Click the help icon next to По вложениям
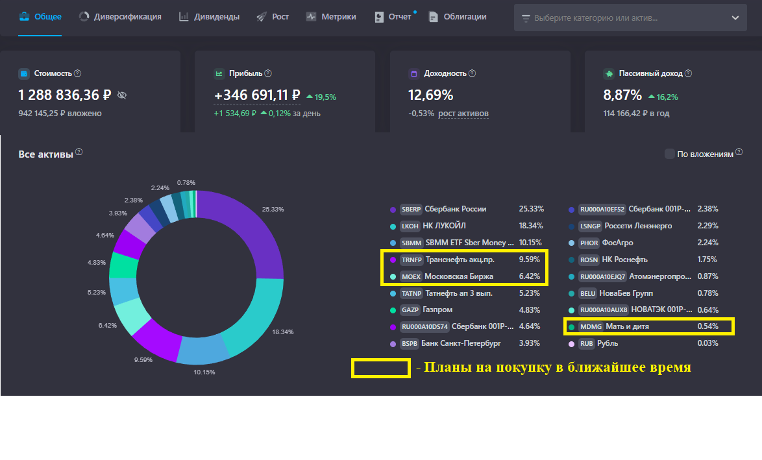The image size is (762, 460). (738, 152)
